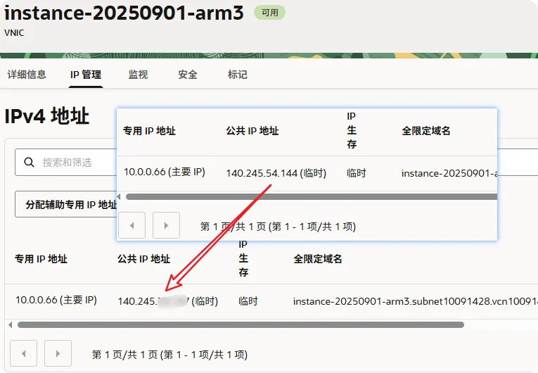Click left scroll arrow of popup scrollbar

pos(119,196)
